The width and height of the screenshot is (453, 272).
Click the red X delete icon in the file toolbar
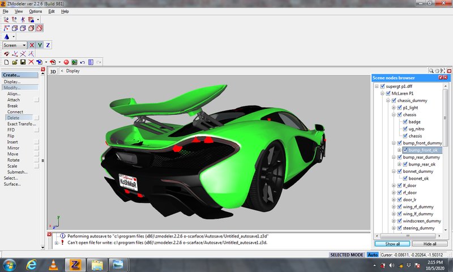31,62
